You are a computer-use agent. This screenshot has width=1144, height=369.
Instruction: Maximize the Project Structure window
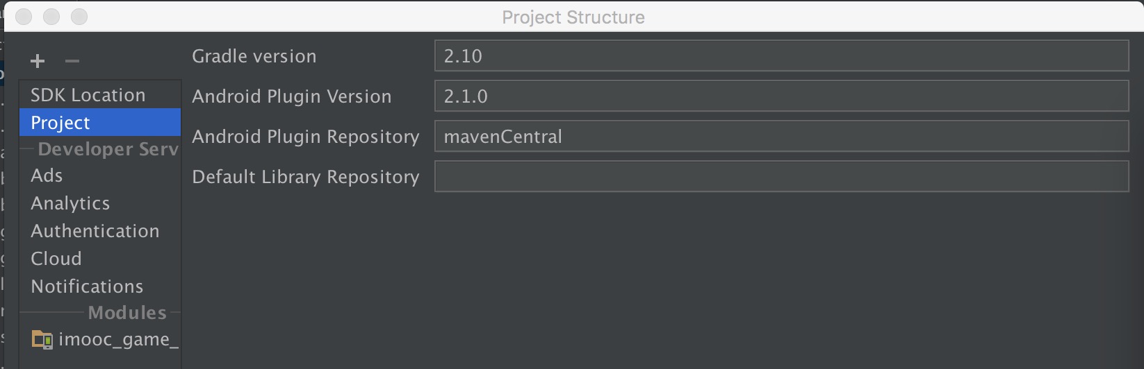(80, 17)
